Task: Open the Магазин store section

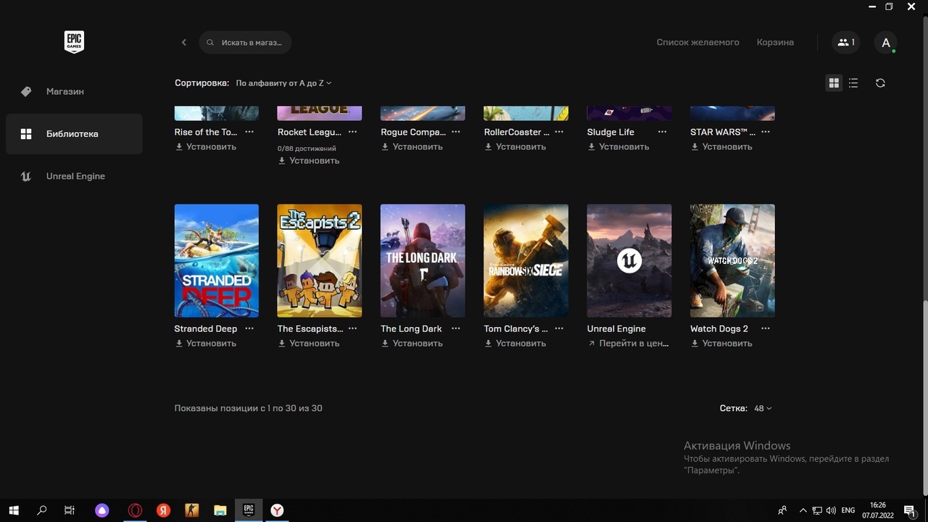Action: click(x=74, y=91)
